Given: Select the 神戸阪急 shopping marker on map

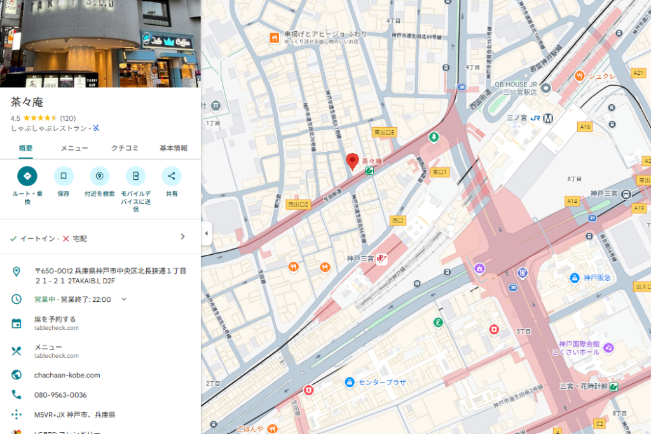Looking at the screenshot, I should 575,278.
